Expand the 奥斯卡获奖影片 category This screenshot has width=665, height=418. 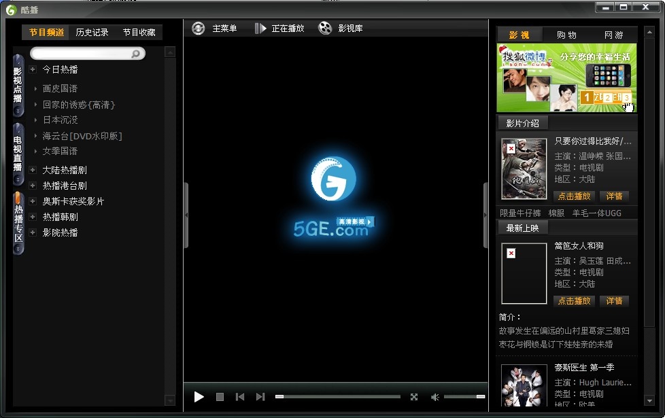coord(33,201)
